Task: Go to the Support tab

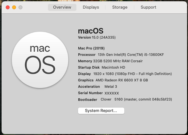Action: coord(148,7)
